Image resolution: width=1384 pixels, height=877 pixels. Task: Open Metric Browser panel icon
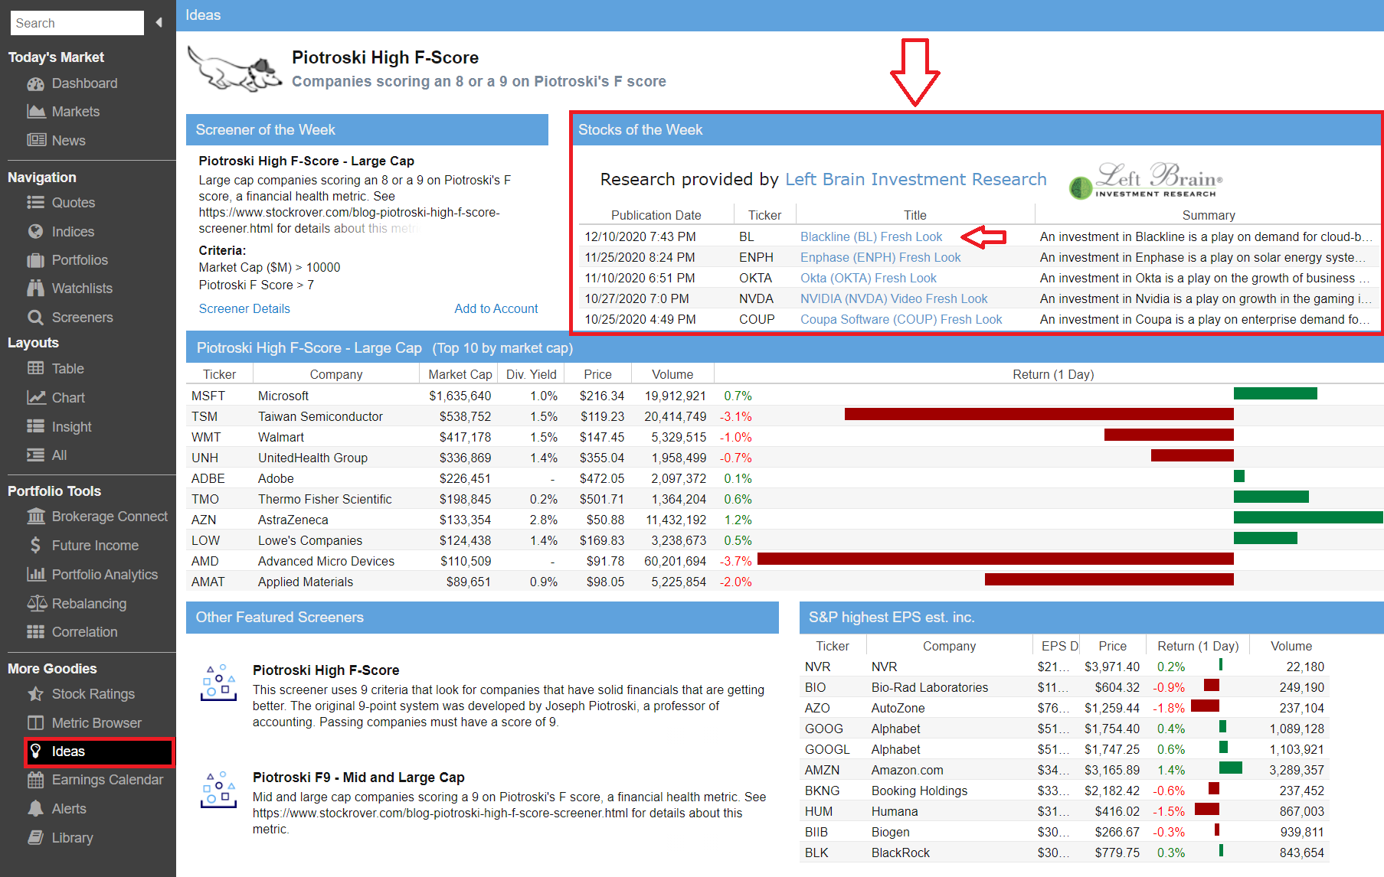(35, 723)
